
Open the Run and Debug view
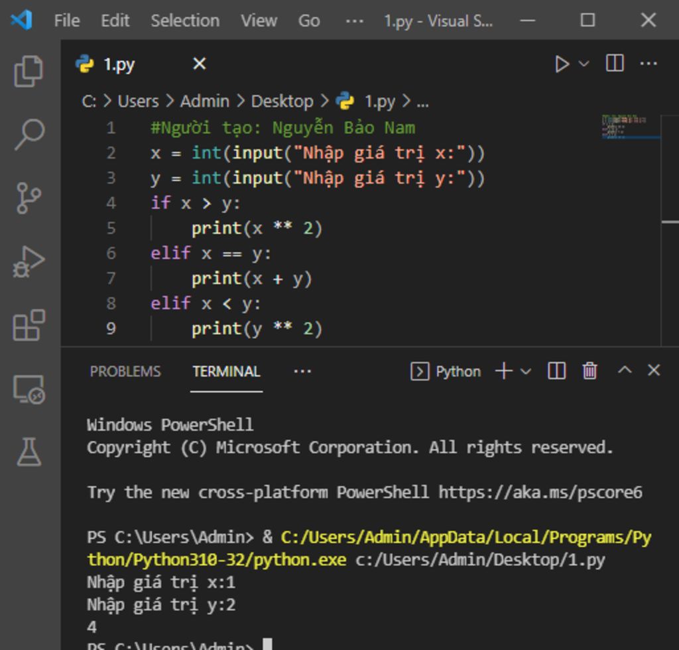tap(29, 261)
